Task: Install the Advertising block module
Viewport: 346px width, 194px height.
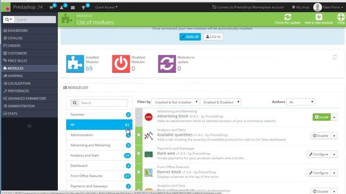Action: 322,117
